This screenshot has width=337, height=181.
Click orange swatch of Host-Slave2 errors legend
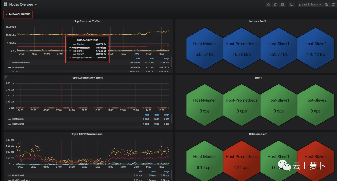(x=10, y=119)
